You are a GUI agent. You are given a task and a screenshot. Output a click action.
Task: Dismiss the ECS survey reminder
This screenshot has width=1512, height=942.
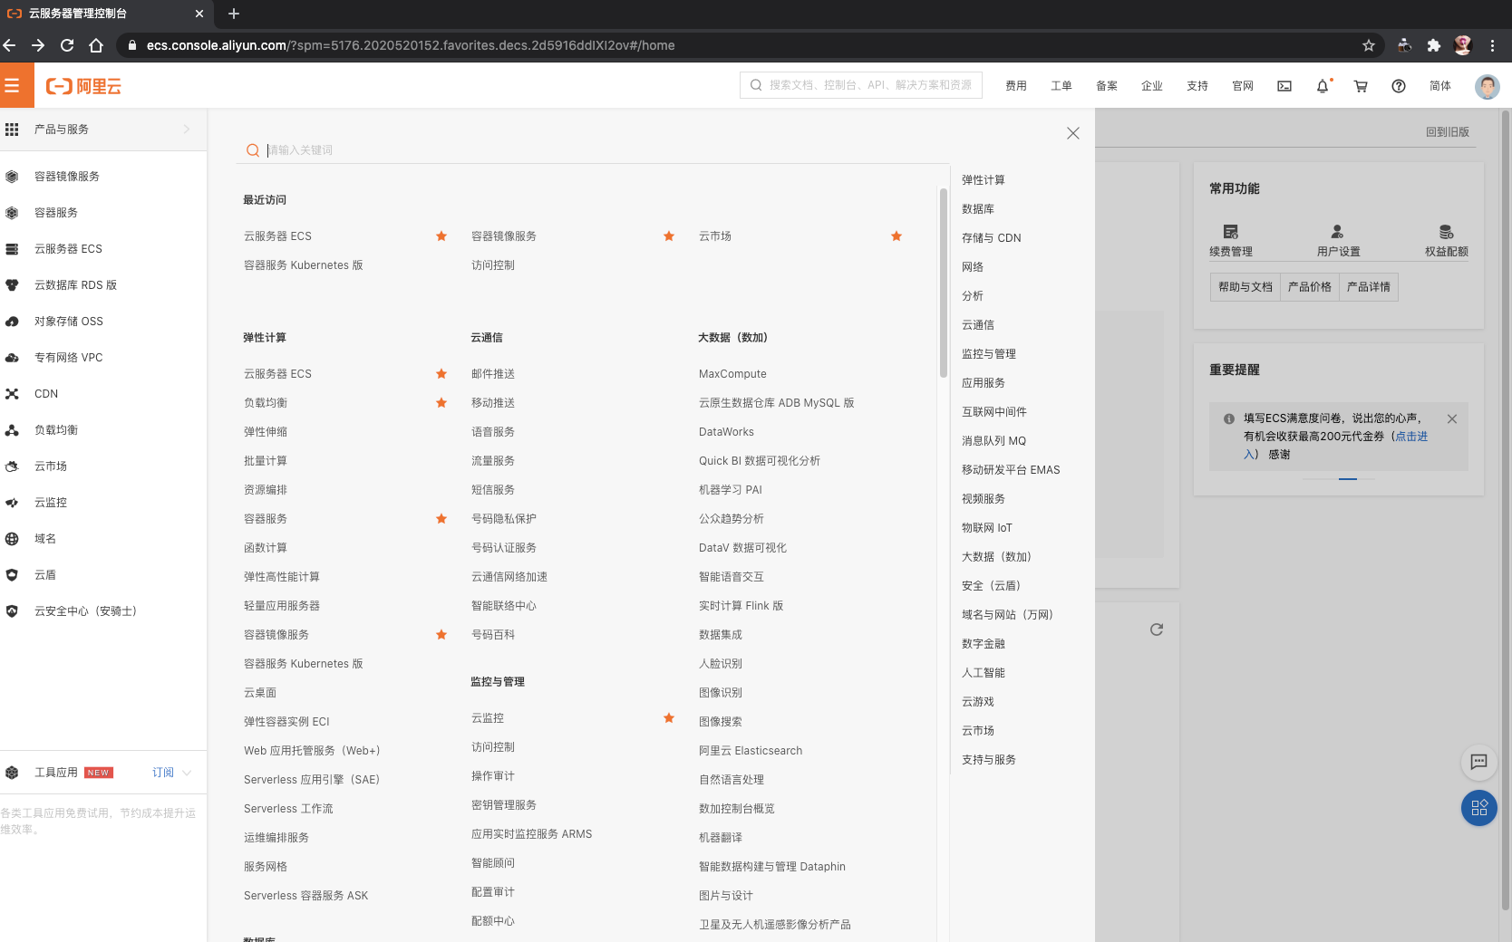pyautogui.click(x=1452, y=418)
